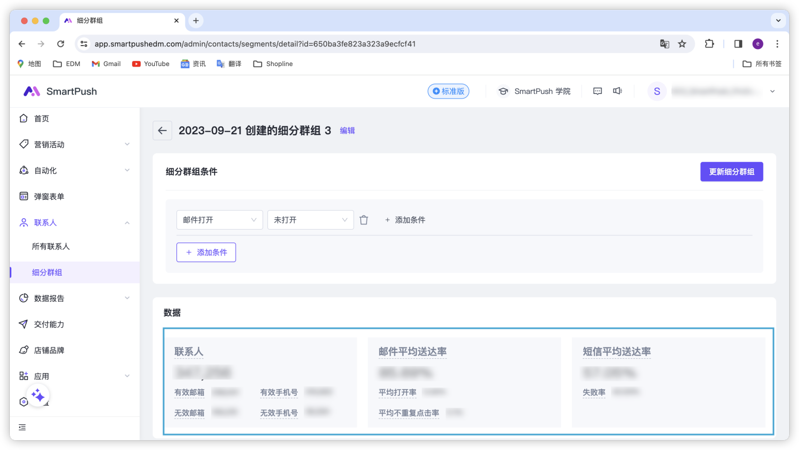
Task: Click the back arrow beside segment title
Action: [x=162, y=131]
